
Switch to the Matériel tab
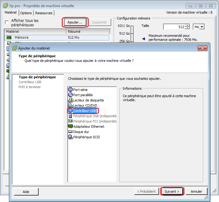tap(11, 12)
